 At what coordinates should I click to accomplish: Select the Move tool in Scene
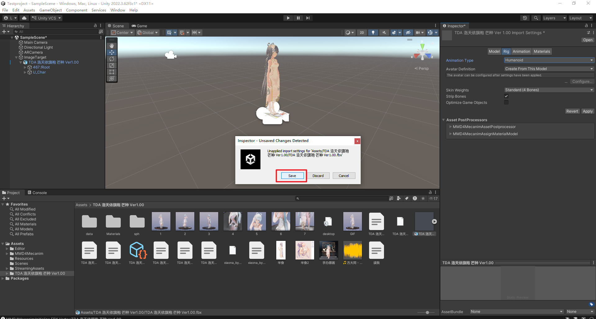pos(112,52)
